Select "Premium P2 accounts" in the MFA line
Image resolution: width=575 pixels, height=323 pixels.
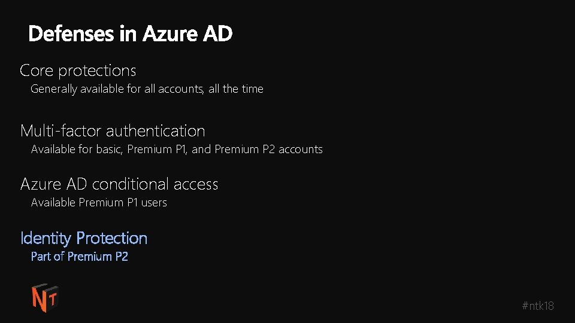click(268, 149)
